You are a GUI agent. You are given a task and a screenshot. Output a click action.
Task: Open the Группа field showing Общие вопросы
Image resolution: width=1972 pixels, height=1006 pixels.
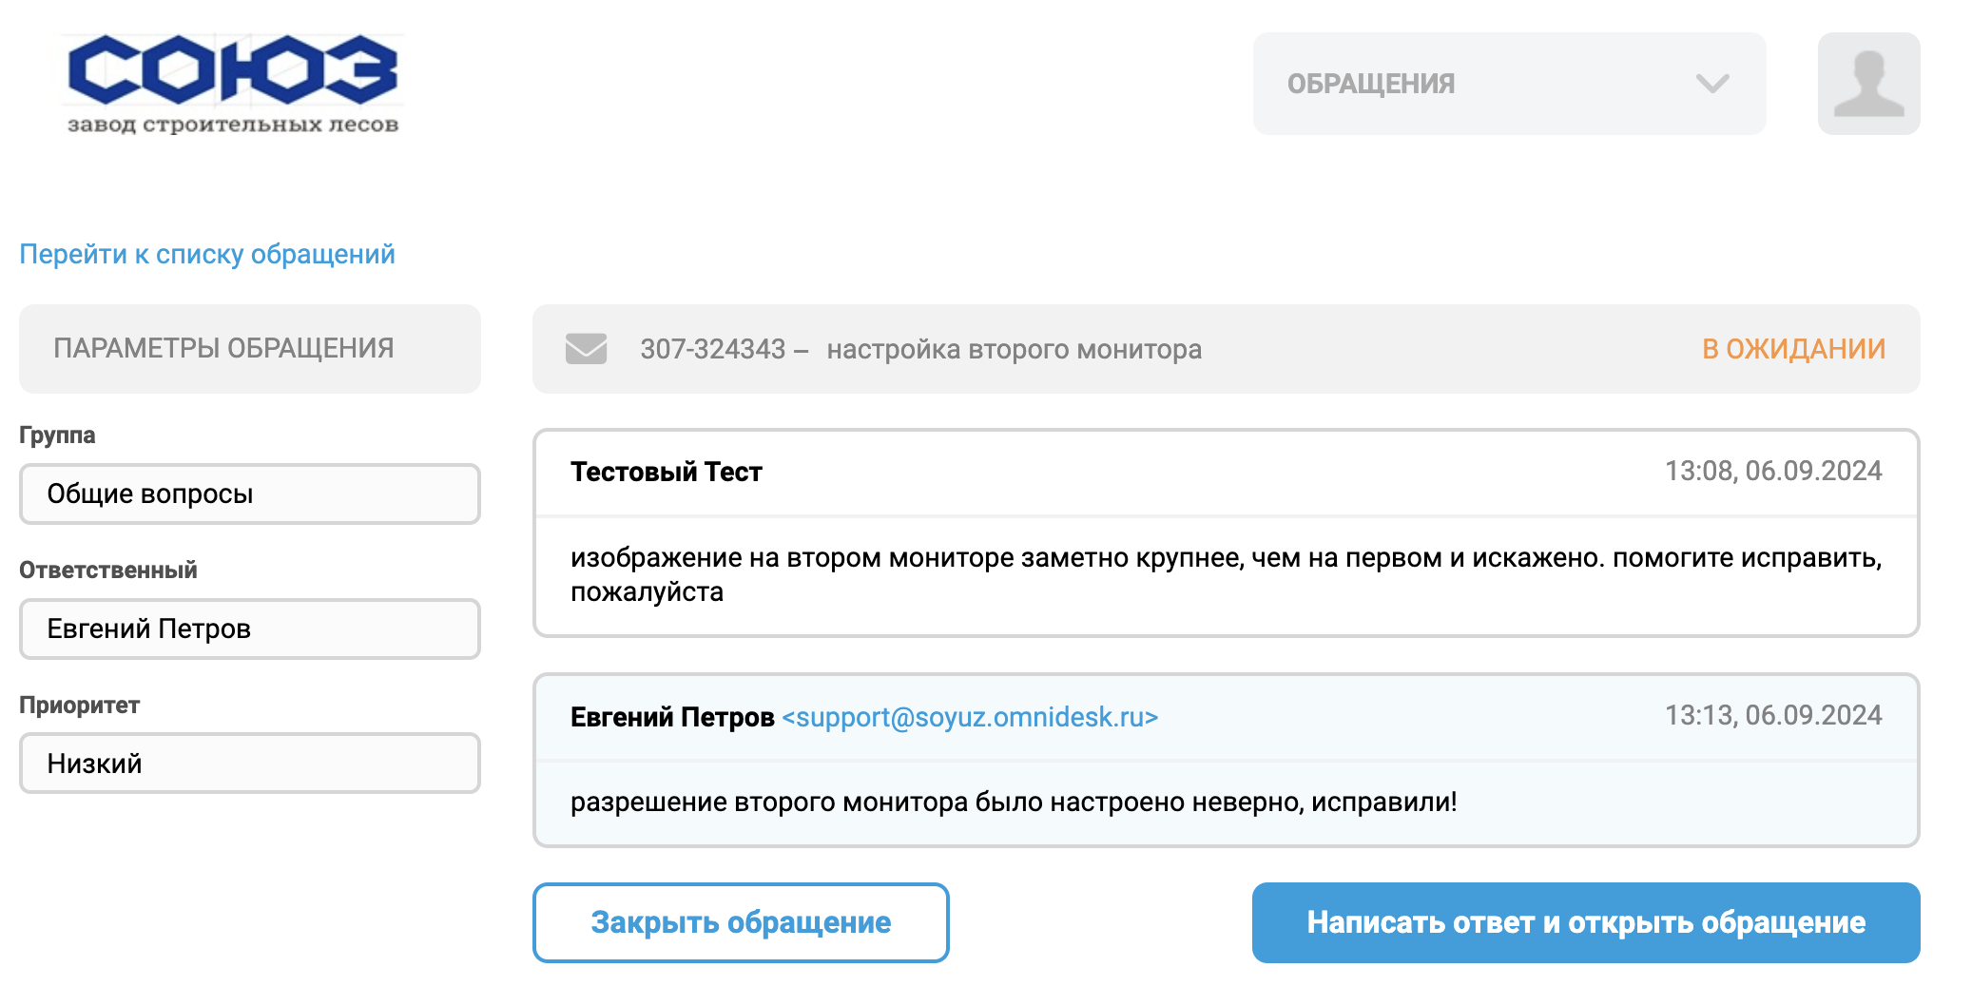point(249,493)
